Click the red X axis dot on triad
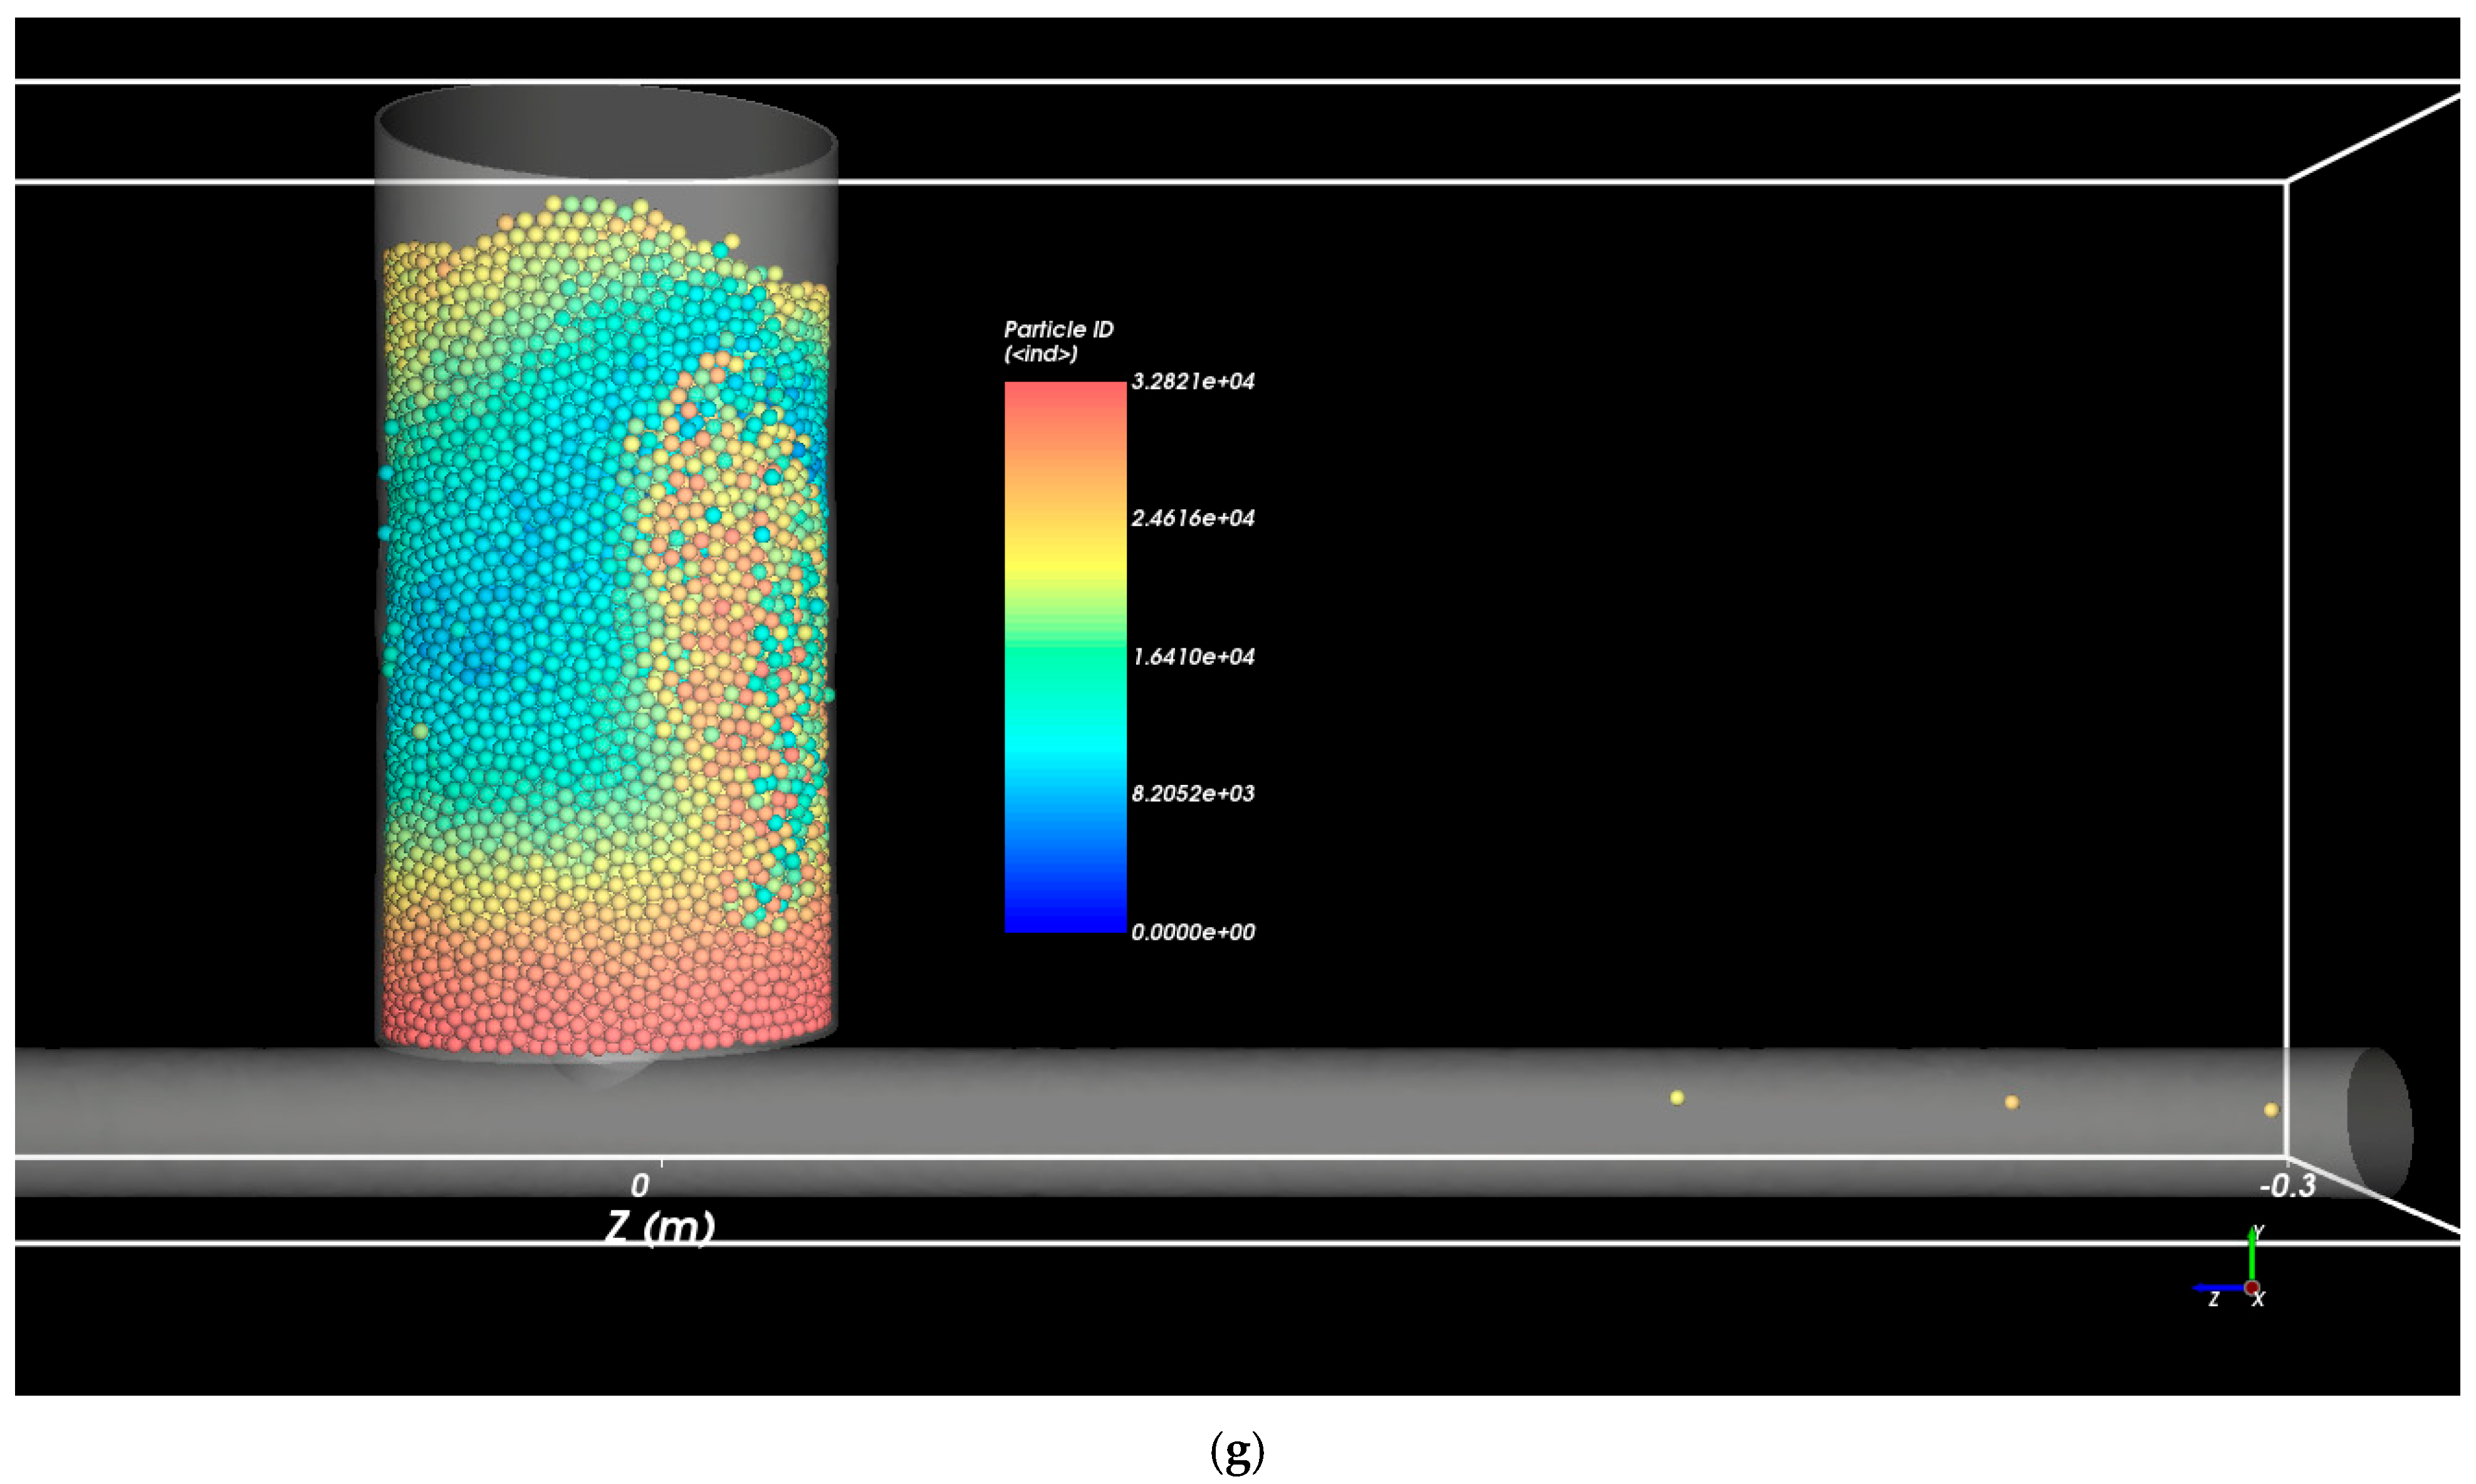The height and width of the screenshot is (1484, 2476). click(2252, 1288)
